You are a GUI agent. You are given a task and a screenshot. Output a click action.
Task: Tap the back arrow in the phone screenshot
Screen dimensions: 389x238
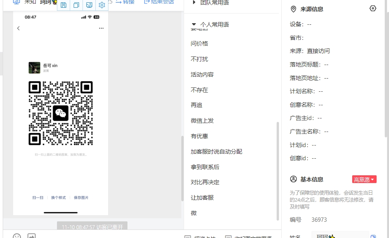(18, 28)
